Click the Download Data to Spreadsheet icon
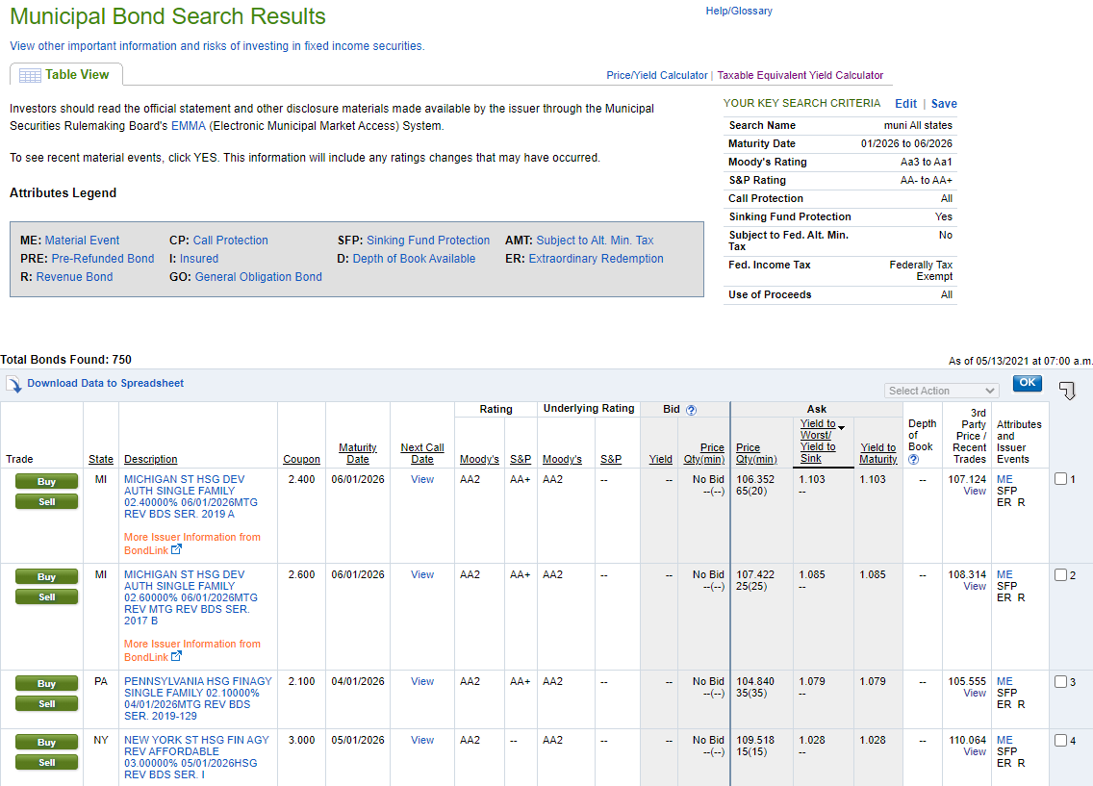Screen dimensions: 1093x786 (14, 384)
